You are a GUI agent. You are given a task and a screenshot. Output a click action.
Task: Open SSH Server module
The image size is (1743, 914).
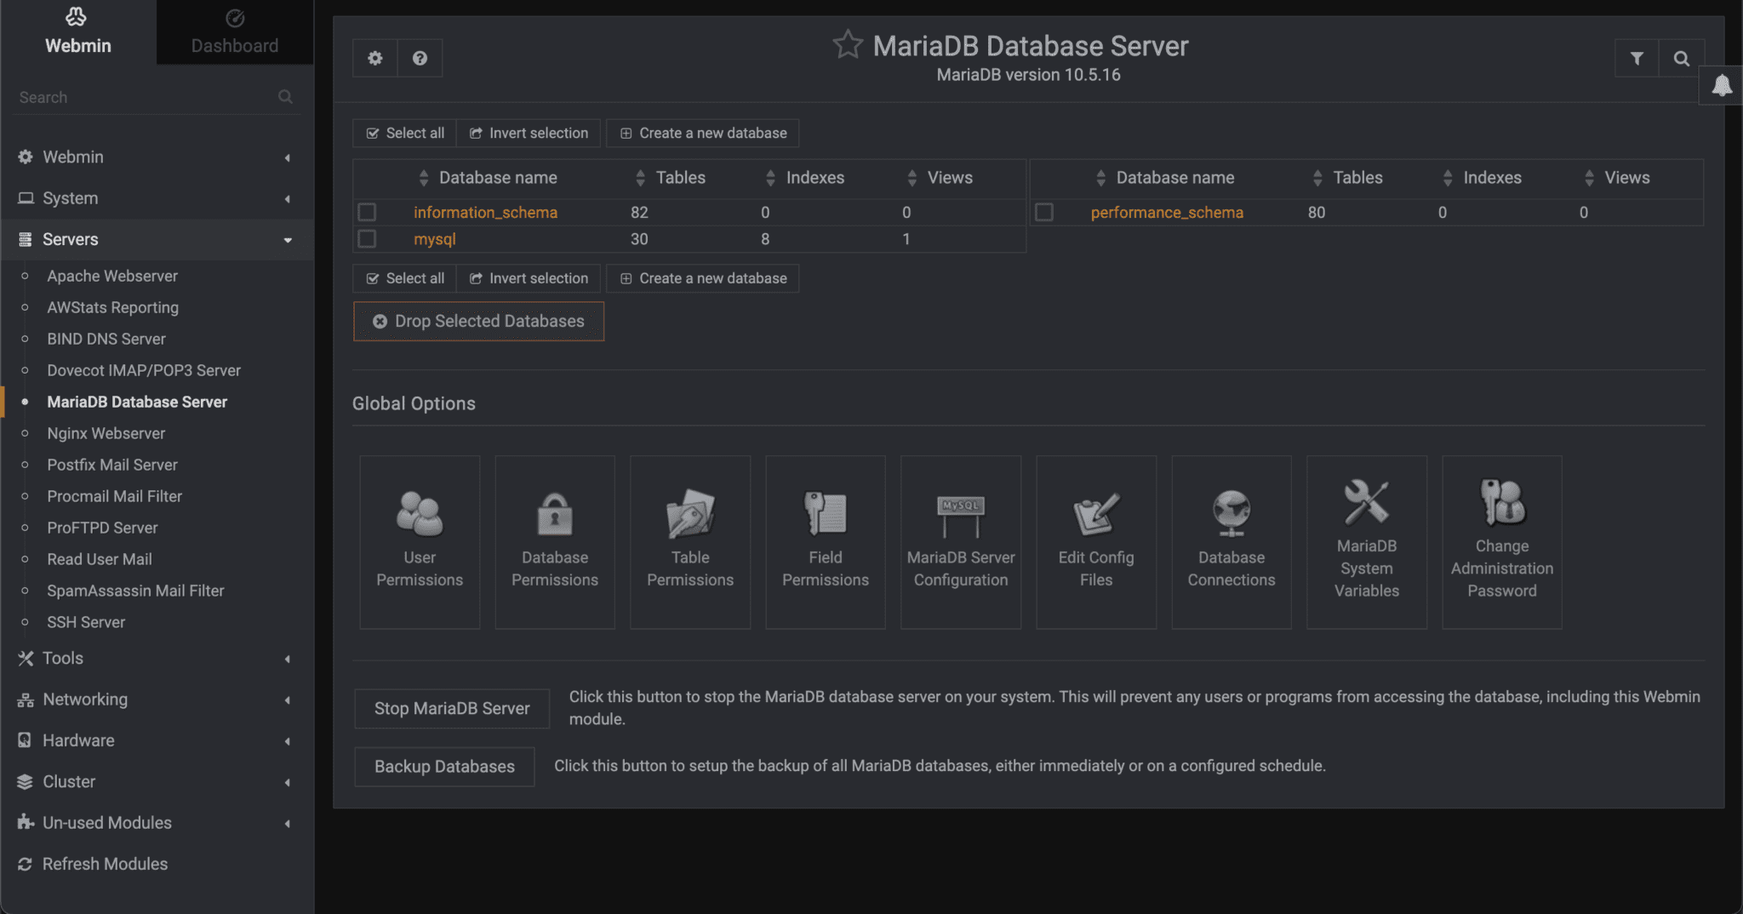86,622
